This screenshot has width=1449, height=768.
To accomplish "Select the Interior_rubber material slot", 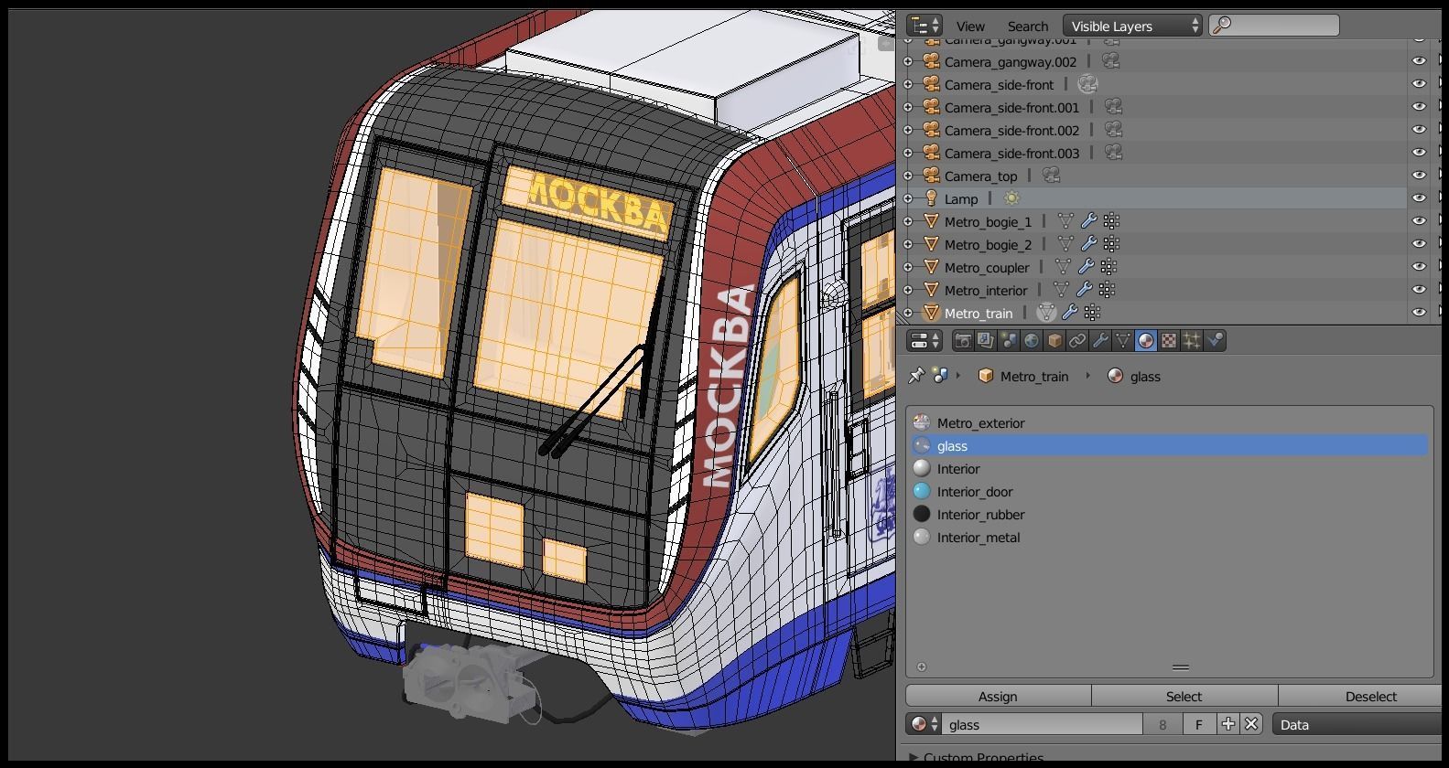I will click(x=1170, y=514).
